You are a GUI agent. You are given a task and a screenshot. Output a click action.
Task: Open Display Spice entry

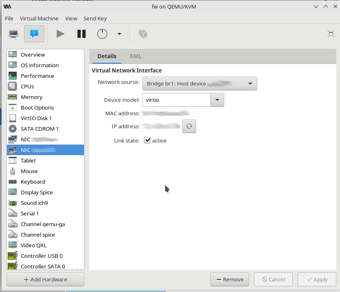pos(46,192)
